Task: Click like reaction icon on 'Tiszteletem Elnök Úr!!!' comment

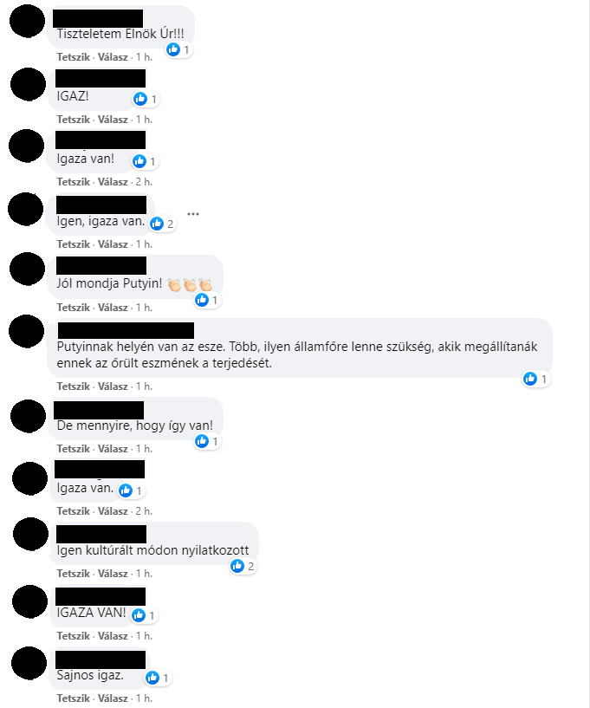Action: (x=173, y=49)
